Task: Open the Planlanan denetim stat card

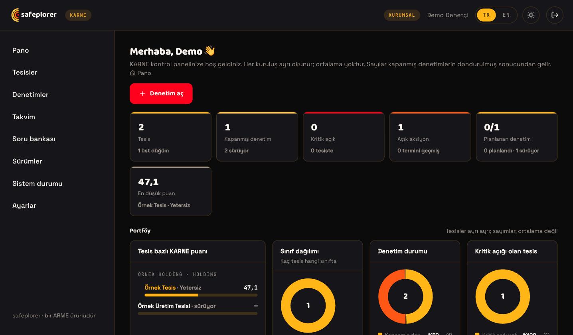Action: click(517, 137)
